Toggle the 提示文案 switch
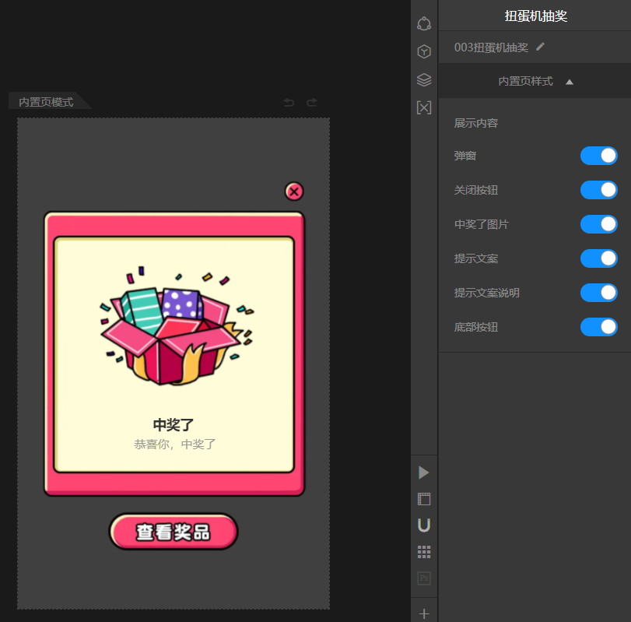 (x=599, y=258)
